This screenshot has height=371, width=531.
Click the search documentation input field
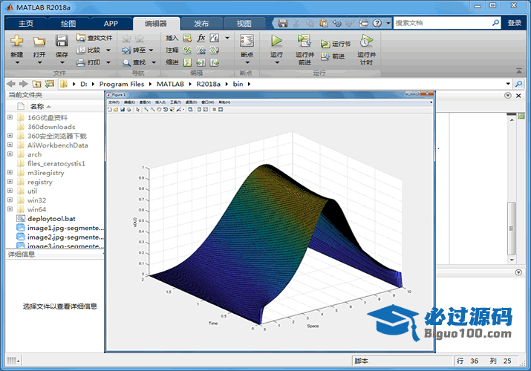click(x=442, y=23)
